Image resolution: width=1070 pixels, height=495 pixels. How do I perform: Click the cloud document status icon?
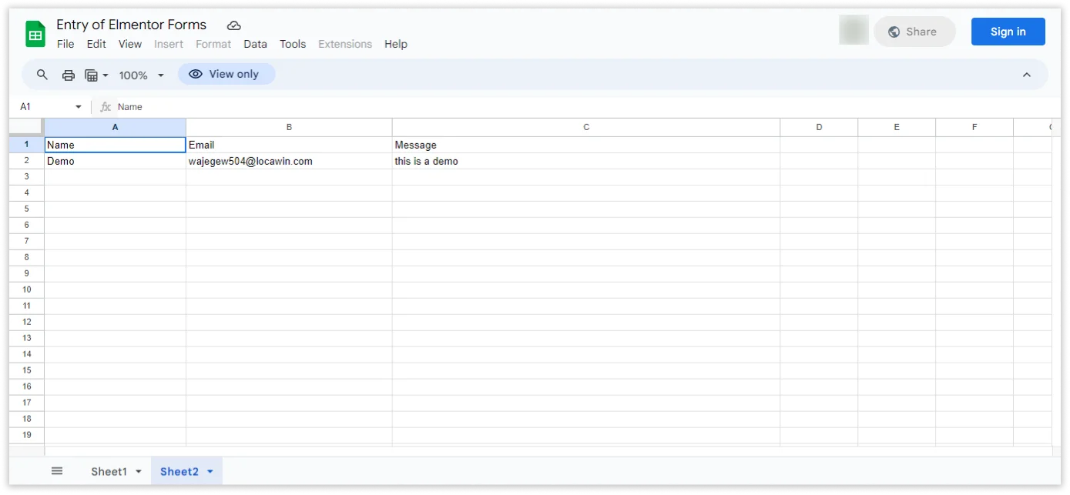tap(234, 25)
